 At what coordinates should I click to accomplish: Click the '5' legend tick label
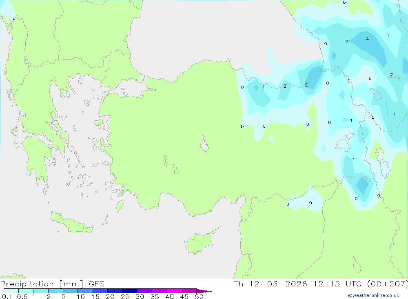[x=63, y=297]
